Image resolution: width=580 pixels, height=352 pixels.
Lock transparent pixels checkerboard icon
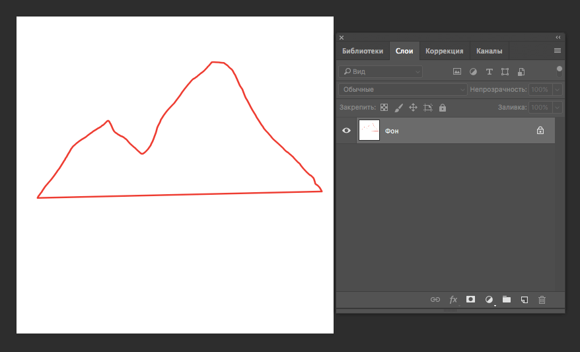click(x=384, y=107)
